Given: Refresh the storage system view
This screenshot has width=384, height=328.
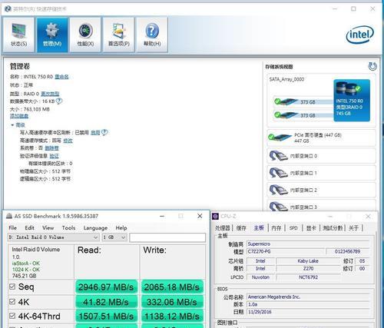Looking at the screenshot, I should 372,67.
